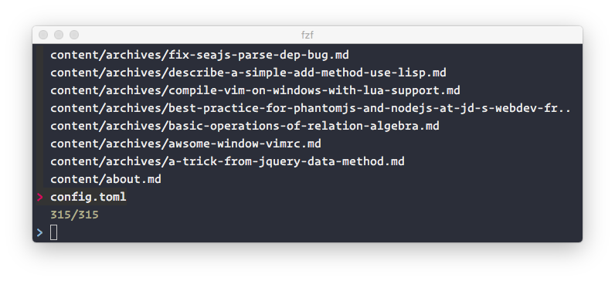Select describe-a-simple-add-method-use-lisp.md entry
The height and width of the screenshot is (281, 615).
[248, 73]
